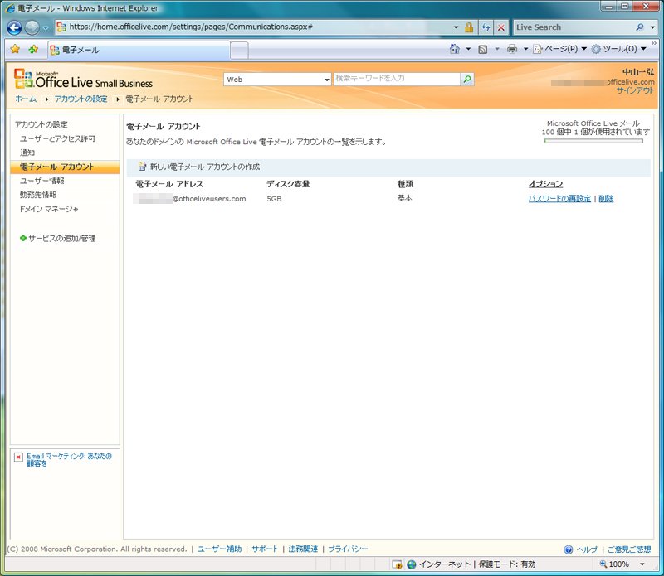Image resolution: width=664 pixels, height=576 pixels.
Task: Click the Add to Favorites star-plus icon
Action: click(x=33, y=49)
